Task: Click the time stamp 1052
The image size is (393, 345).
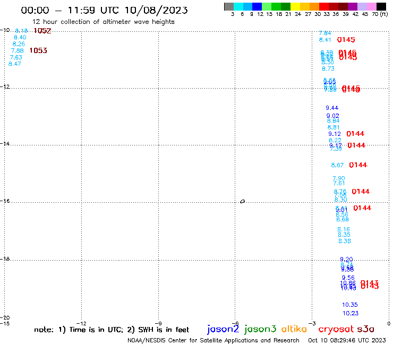Action: coord(42,31)
